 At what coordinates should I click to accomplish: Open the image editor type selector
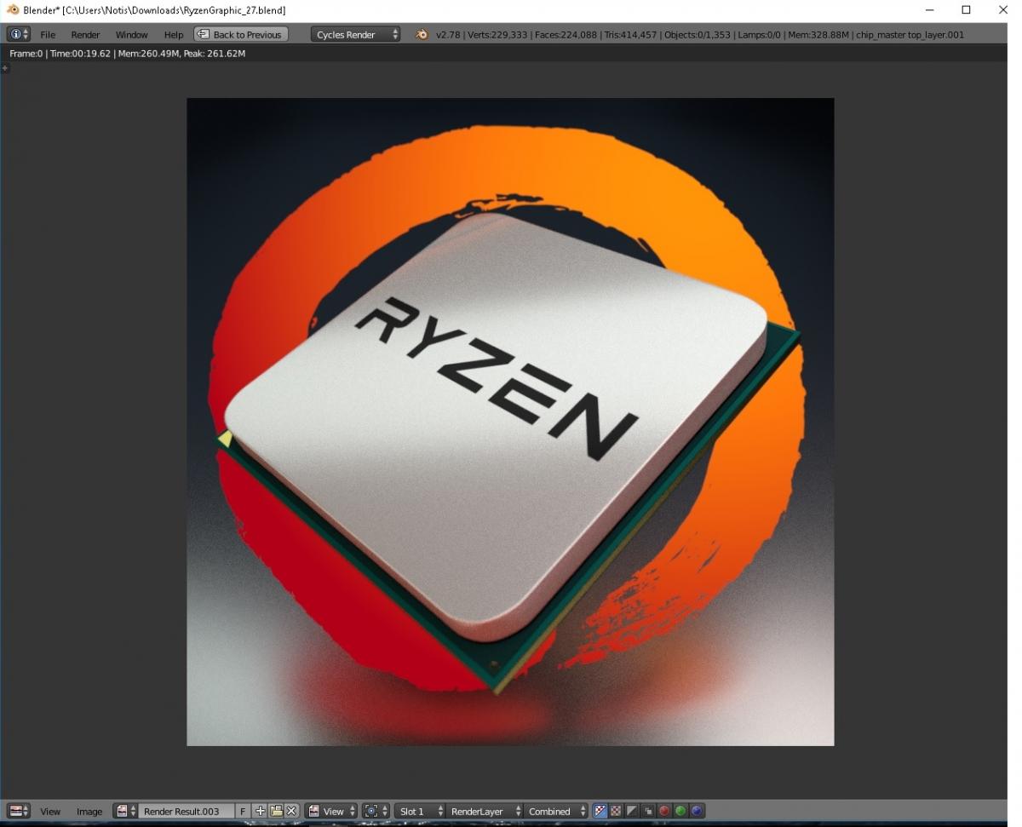(x=19, y=812)
